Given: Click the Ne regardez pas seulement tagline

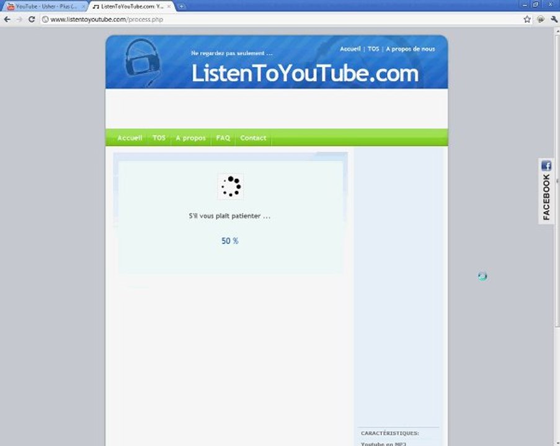Looking at the screenshot, I should click(x=231, y=53).
